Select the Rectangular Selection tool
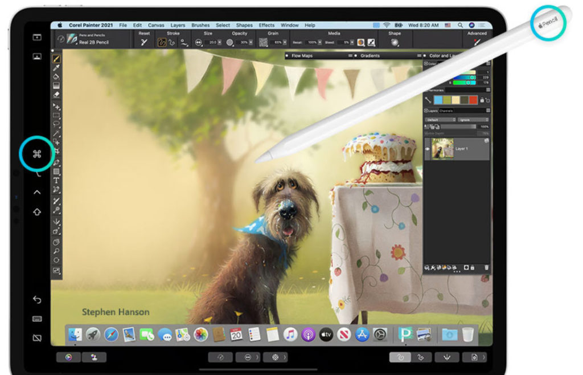 pyautogui.click(x=56, y=115)
